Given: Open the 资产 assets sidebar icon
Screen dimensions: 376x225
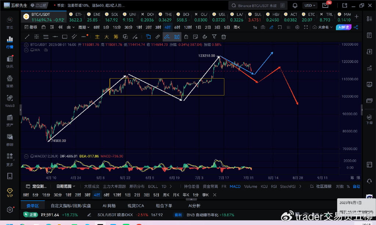Looking at the screenshot, I should click(x=10, y=120).
